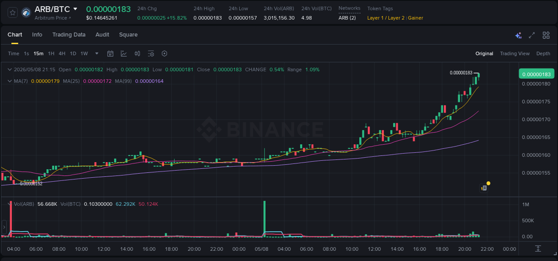The width and height of the screenshot is (558, 261).
Task: Select the 1W interval
Action: [84, 53]
